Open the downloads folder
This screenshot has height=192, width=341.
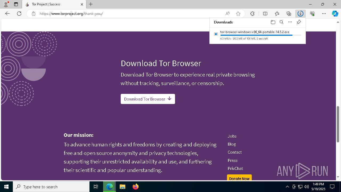point(273,22)
